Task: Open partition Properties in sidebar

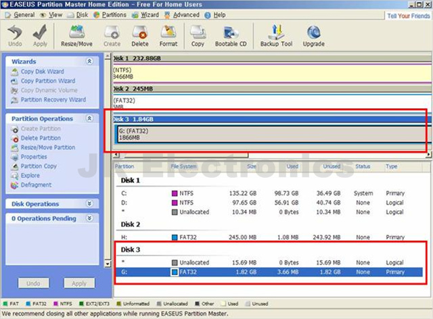Action: (28, 157)
